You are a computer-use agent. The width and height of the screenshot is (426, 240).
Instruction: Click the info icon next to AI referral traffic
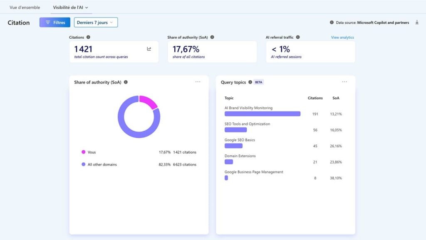[298, 37]
